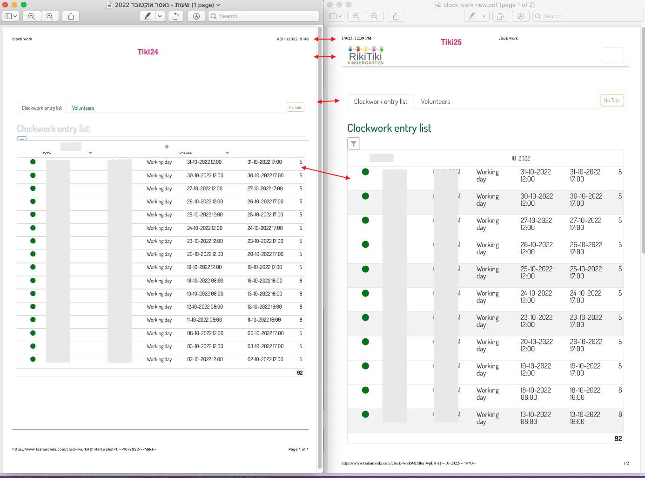This screenshot has height=478, width=645.
Task: Click the footer URL in the right page
Action: coord(409,463)
